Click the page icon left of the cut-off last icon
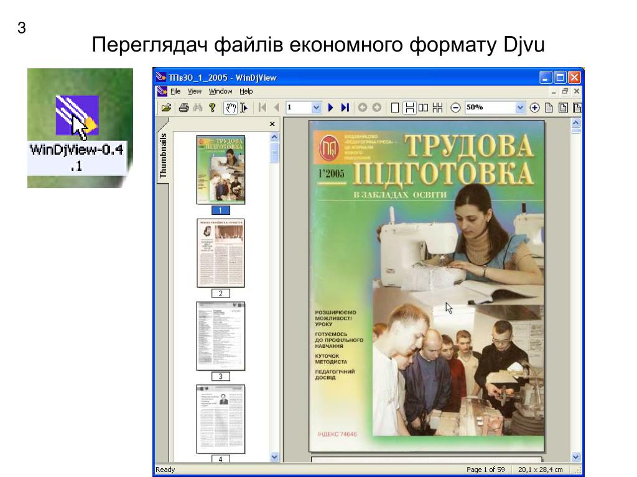This screenshot has width=637, height=477. click(x=563, y=108)
